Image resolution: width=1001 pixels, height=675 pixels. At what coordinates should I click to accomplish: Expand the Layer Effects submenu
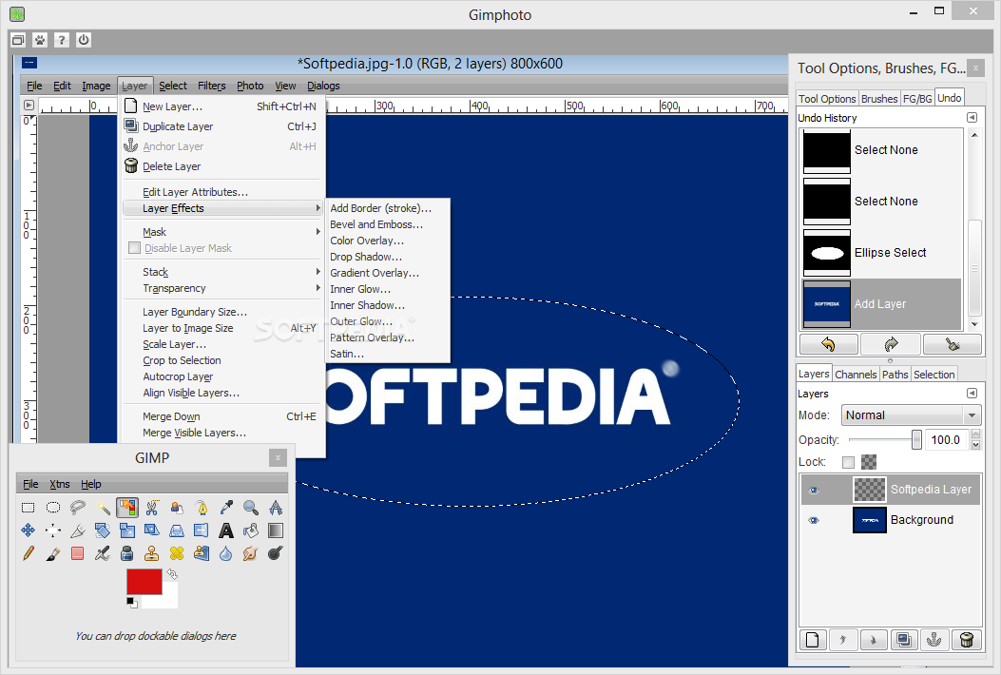[x=223, y=208]
